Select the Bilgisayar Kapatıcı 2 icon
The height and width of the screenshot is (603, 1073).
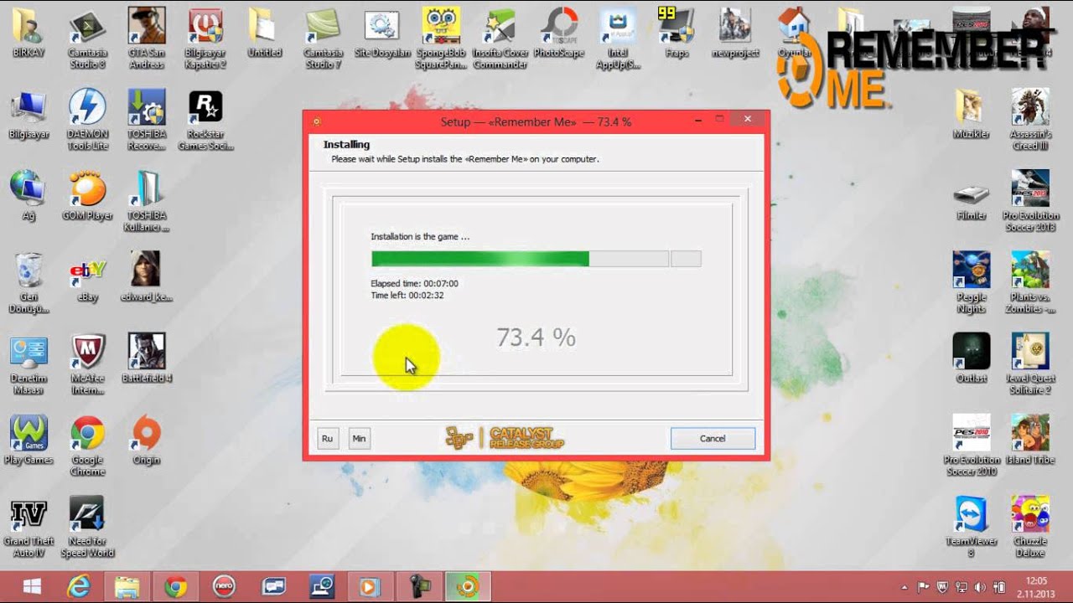pyautogui.click(x=205, y=39)
